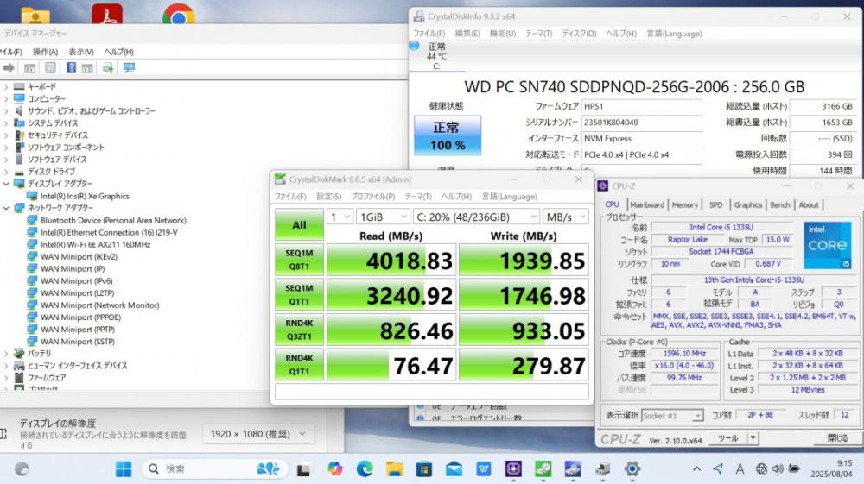Screen dimensions: 864x484
Task: Select Intel(R) Wi-Fi 6E AX211 160MHz adapter
Action: point(95,244)
